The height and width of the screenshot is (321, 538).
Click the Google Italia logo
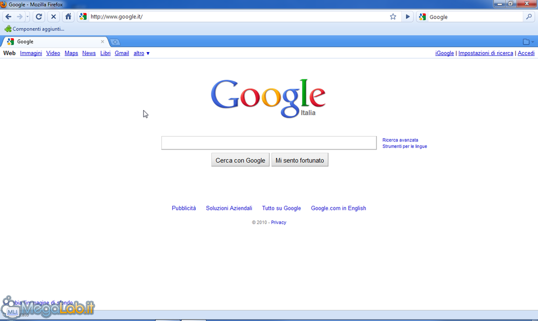coord(268,98)
